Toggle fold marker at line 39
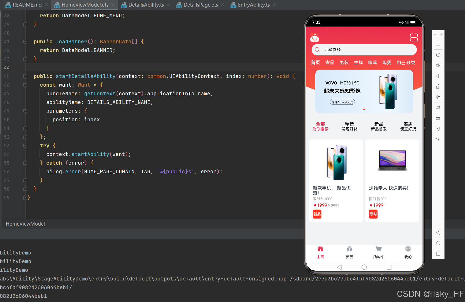This screenshot has height=302, width=465. click(25, 24)
